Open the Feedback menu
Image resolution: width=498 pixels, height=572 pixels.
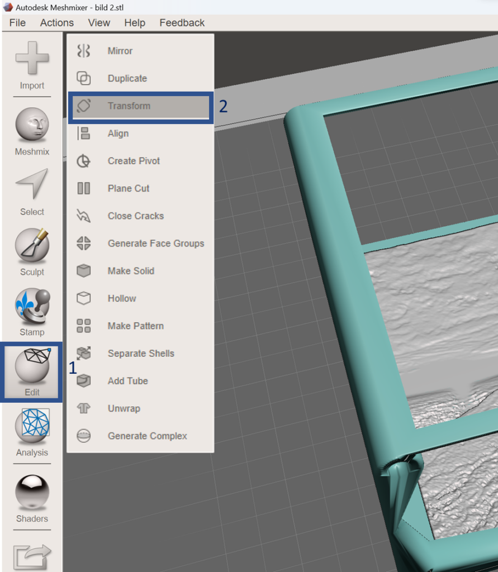click(x=182, y=22)
